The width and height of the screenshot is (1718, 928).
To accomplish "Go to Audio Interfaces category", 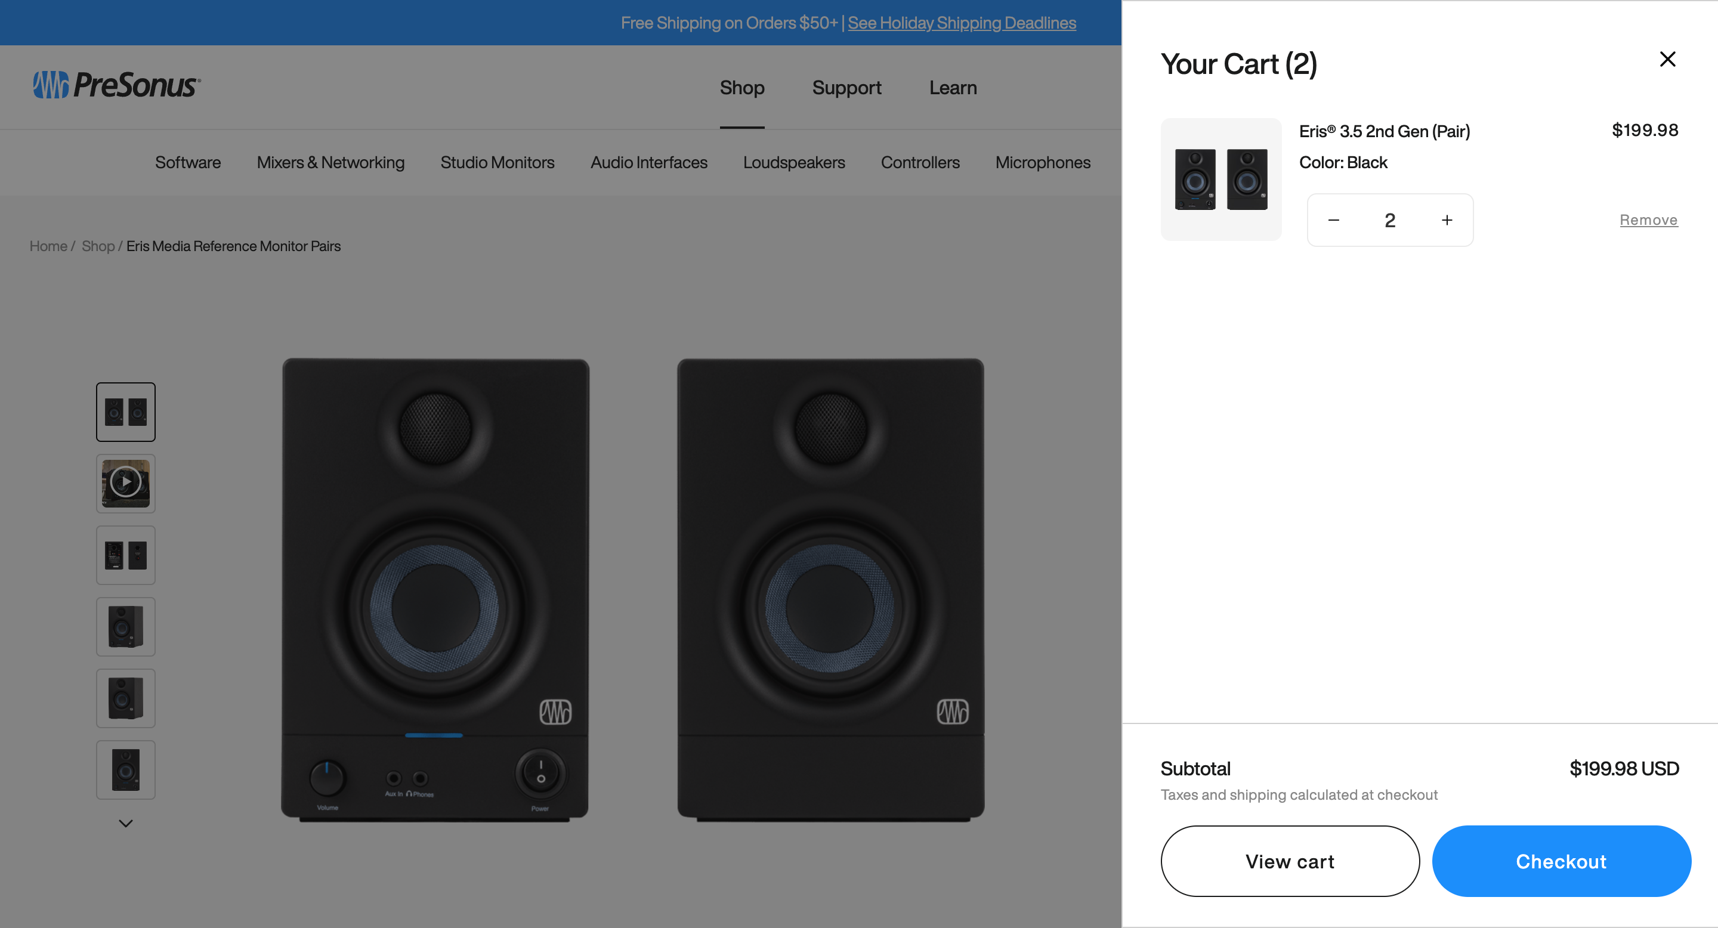I will [x=648, y=162].
